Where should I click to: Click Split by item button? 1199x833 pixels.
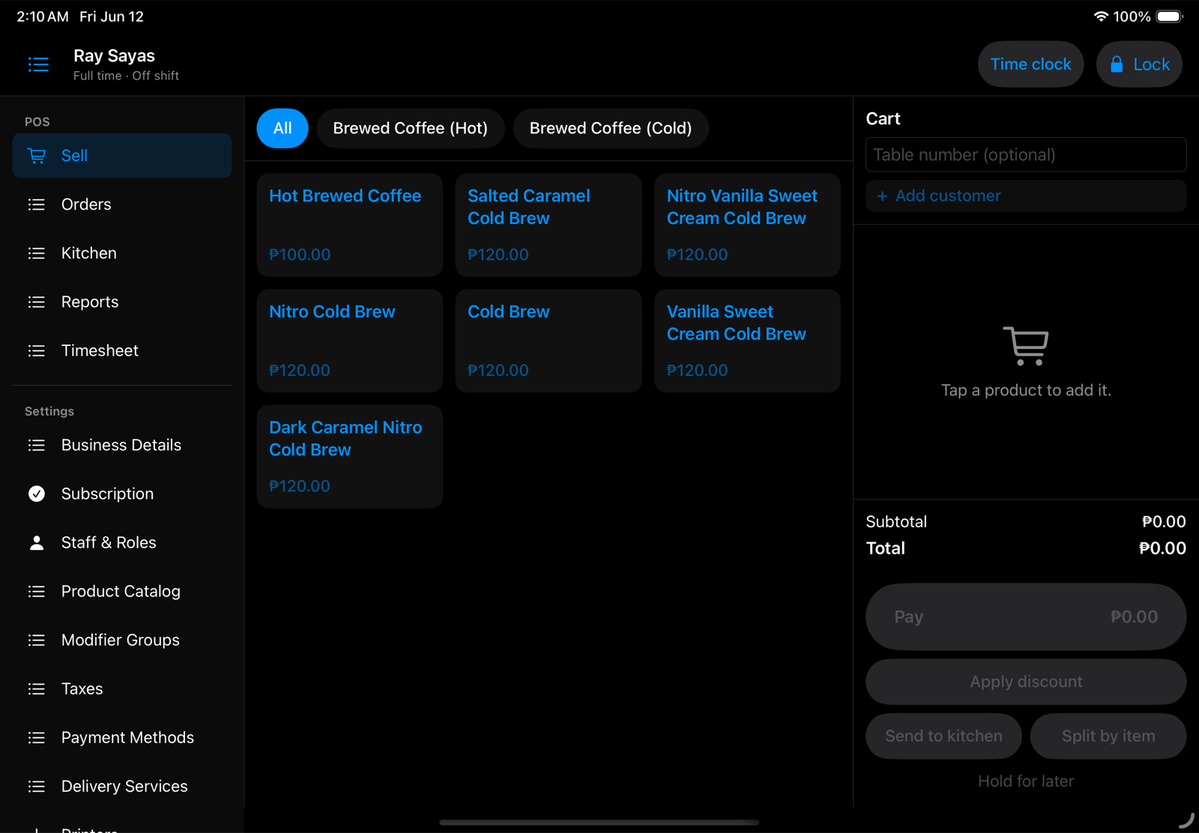[1108, 736]
